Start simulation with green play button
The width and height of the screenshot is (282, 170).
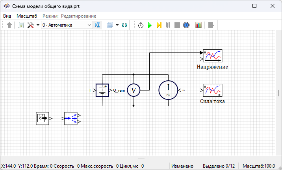tap(150, 25)
